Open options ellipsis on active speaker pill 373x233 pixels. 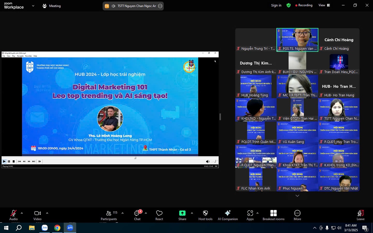[160, 6]
